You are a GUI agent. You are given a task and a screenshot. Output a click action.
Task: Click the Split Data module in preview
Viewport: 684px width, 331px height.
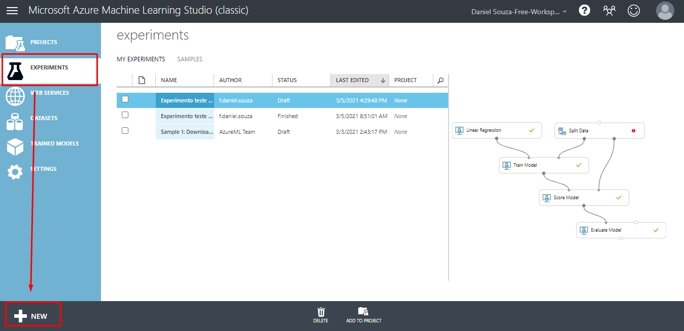(599, 130)
